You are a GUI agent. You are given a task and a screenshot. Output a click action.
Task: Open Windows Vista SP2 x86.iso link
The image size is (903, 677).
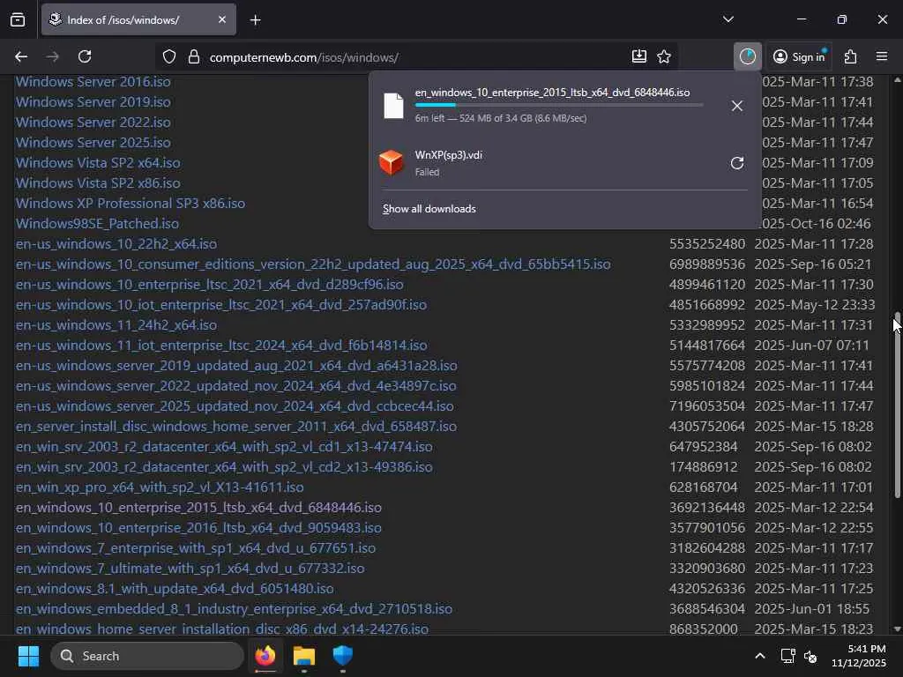98,183
